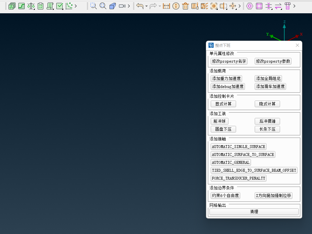Viewport: 312px width, 234px height.
Task: Open the Undo history dropdown arrow
Action: click(147, 6)
